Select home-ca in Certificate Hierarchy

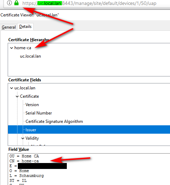pyautogui.click(x=23, y=48)
